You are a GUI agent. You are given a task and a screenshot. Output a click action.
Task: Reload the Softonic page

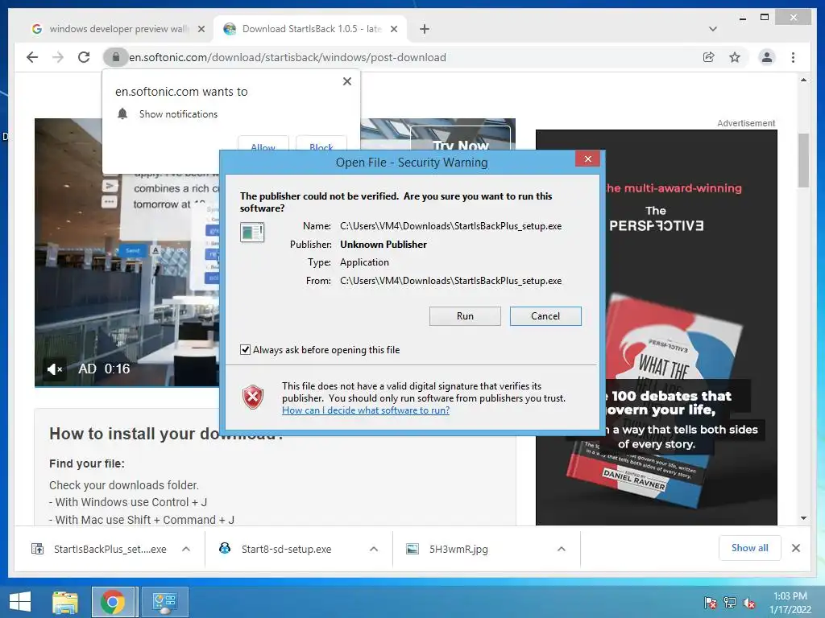[x=84, y=57]
